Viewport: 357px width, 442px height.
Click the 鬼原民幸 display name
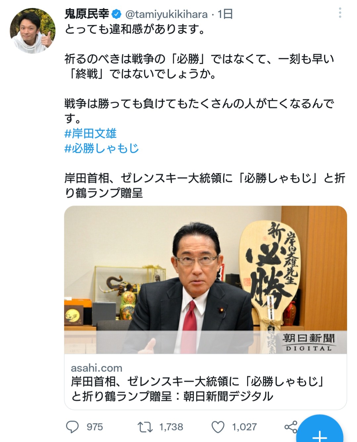pyautogui.click(x=87, y=14)
